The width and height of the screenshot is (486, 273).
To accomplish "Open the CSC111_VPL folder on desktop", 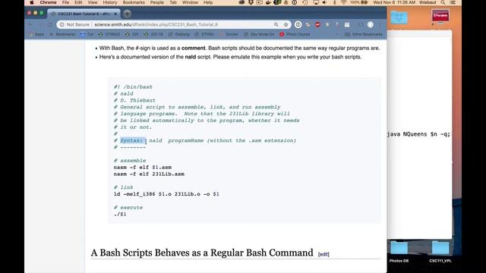I will (440, 253).
